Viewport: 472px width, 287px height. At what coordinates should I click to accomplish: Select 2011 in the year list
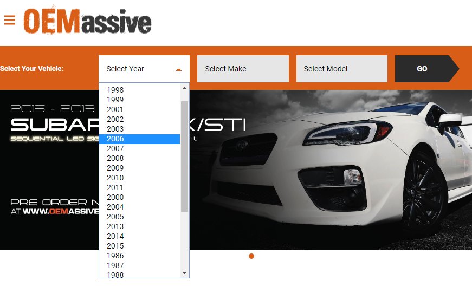coord(140,187)
